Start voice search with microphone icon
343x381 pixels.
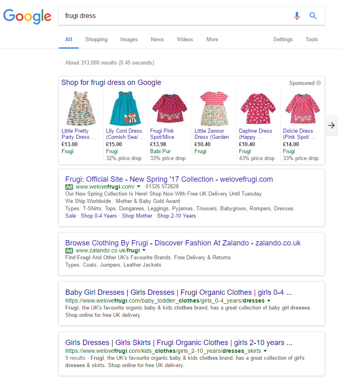pos(297,16)
